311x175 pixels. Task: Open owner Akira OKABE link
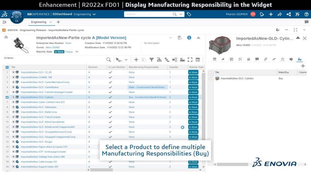coord(53,47)
